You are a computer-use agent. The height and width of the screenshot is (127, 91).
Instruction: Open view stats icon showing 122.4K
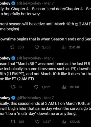[x=64, y=122]
